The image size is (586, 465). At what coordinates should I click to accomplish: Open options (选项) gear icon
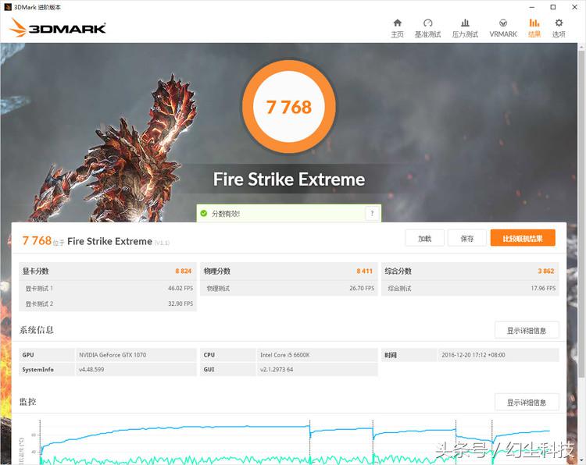pyautogui.click(x=559, y=23)
